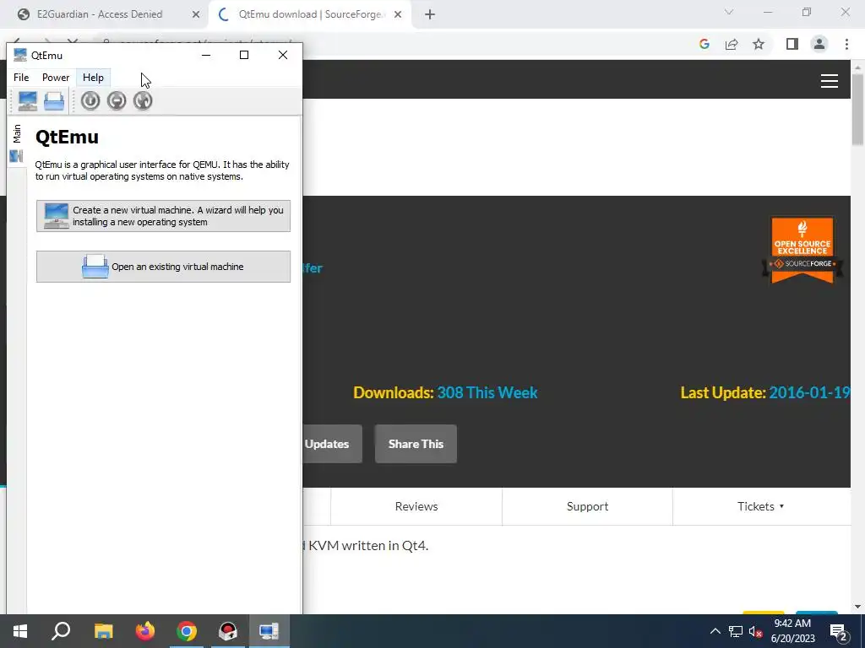Click the Updates button on SourceForge
The image size is (865, 648).
click(331, 444)
